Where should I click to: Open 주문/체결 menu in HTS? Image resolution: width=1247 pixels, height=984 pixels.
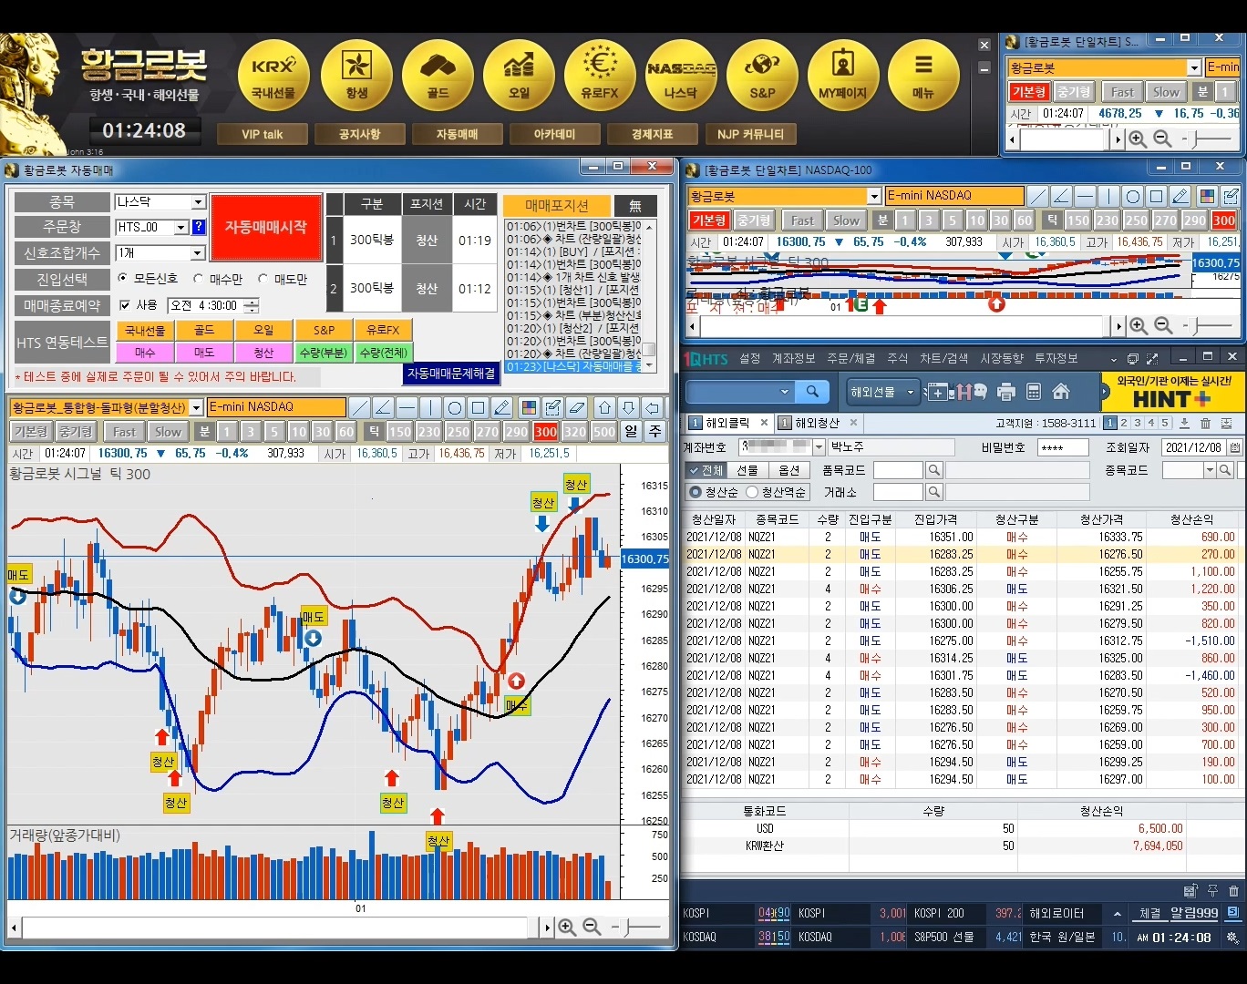pyautogui.click(x=850, y=359)
